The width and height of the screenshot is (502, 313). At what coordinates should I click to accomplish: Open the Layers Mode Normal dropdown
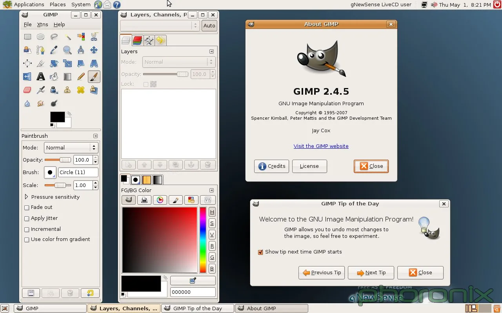pyautogui.click(x=179, y=62)
